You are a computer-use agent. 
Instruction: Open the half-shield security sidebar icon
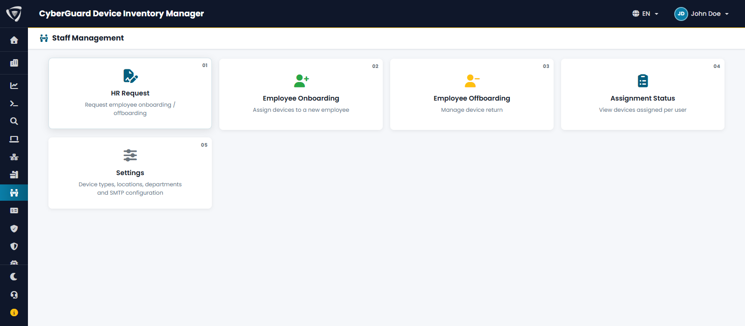(x=14, y=246)
